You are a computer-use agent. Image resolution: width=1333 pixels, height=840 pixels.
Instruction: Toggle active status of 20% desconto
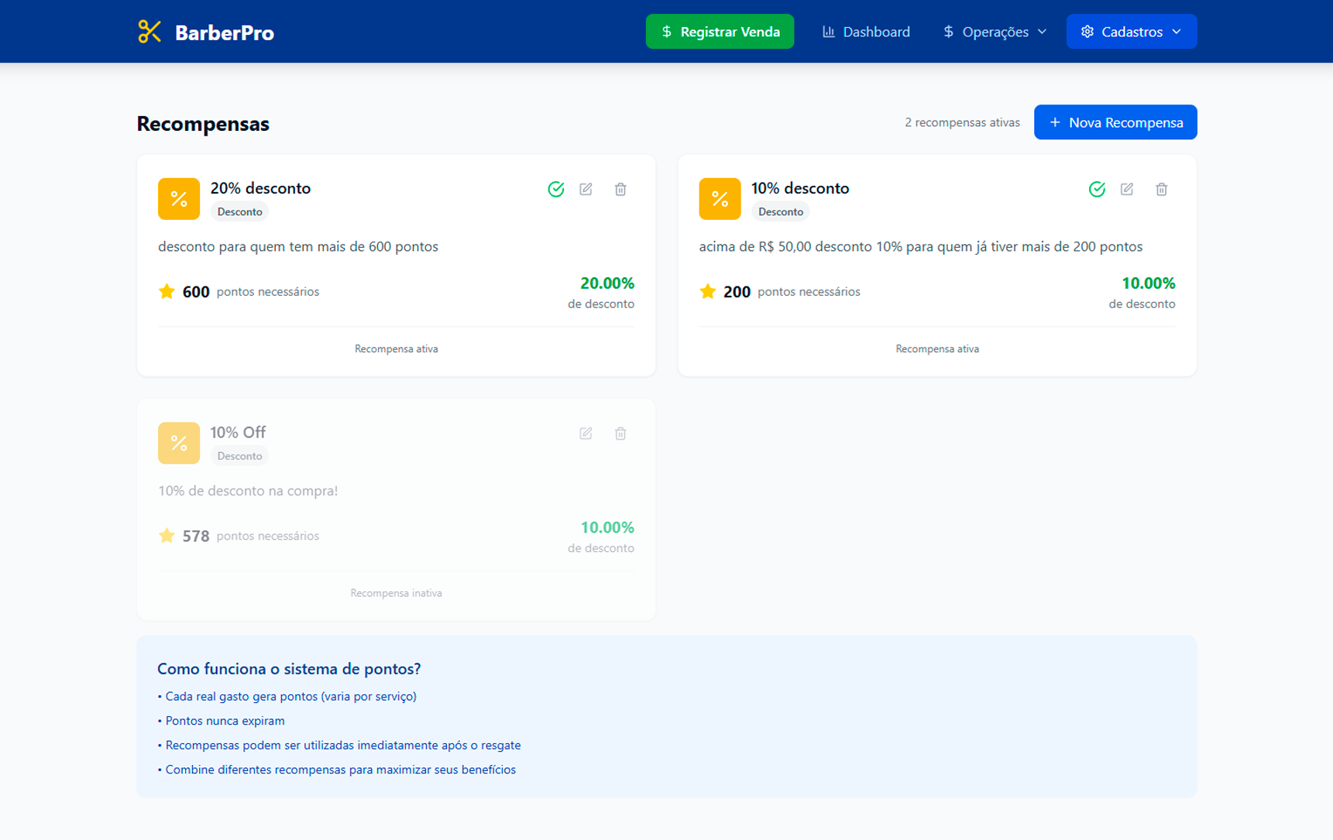click(555, 189)
